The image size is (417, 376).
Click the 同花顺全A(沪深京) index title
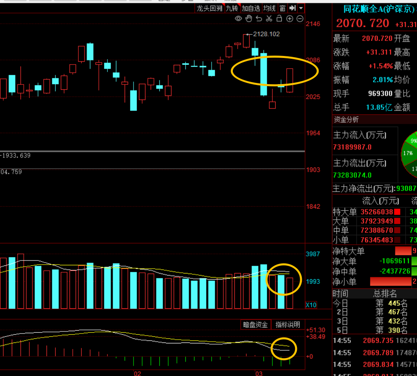[379, 9]
